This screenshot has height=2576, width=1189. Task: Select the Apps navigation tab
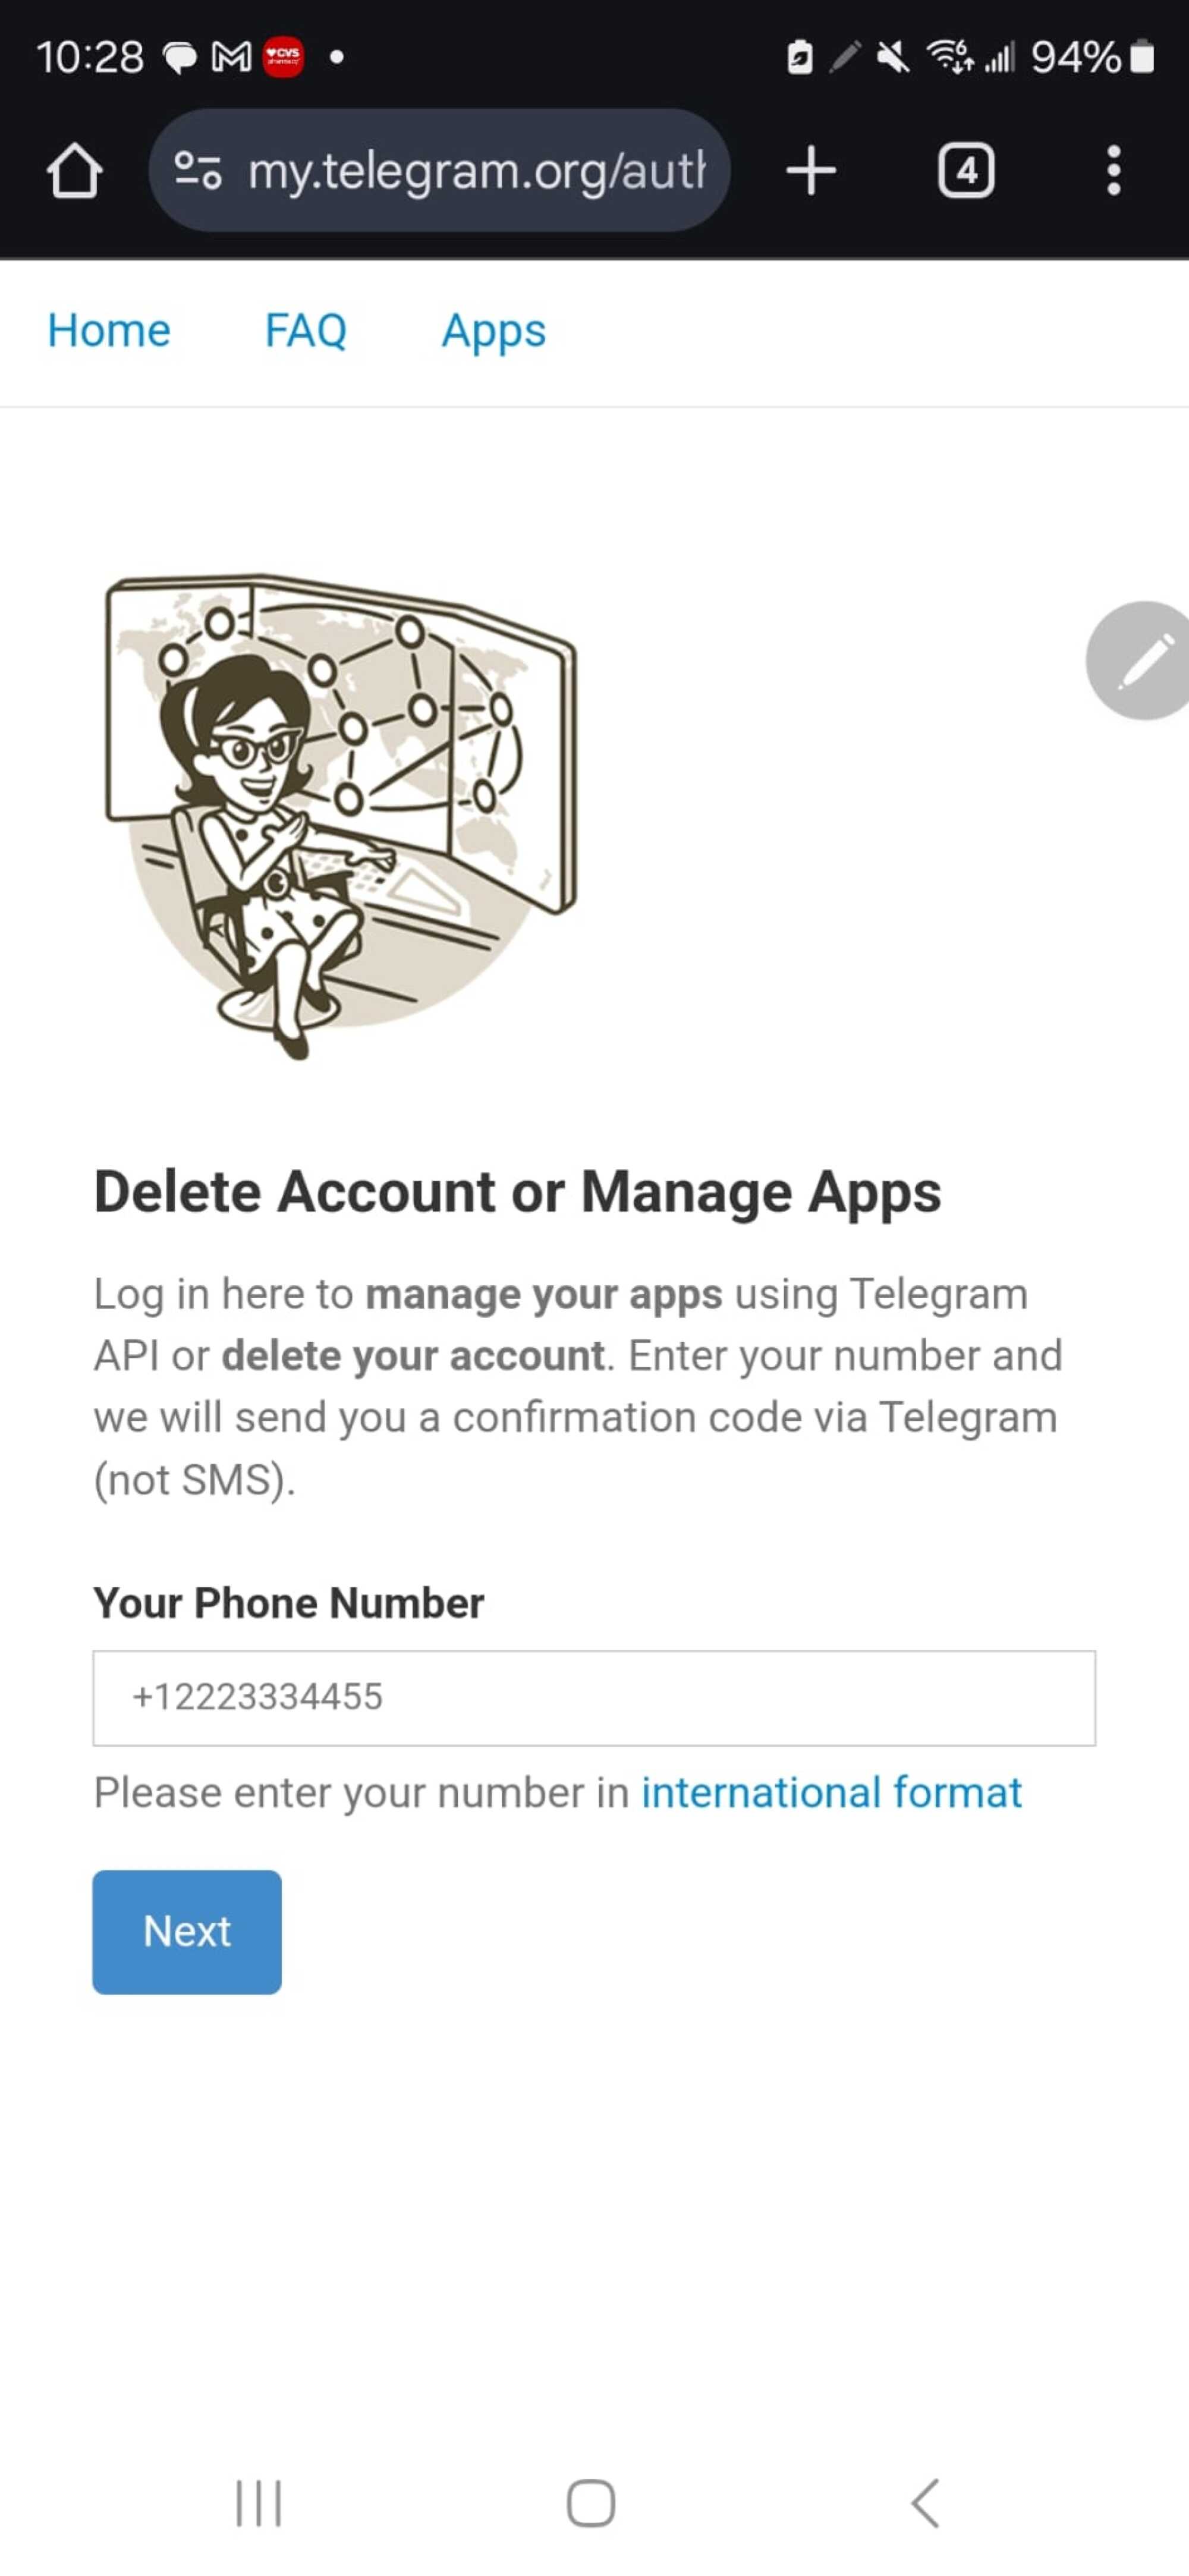[x=493, y=330]
